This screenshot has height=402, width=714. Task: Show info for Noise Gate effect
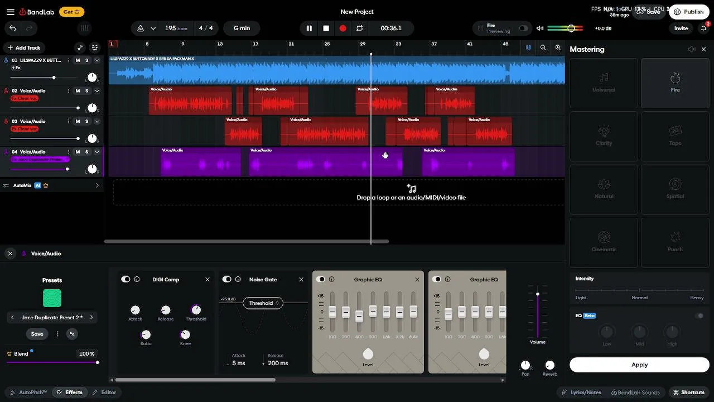tap(238, 280)
